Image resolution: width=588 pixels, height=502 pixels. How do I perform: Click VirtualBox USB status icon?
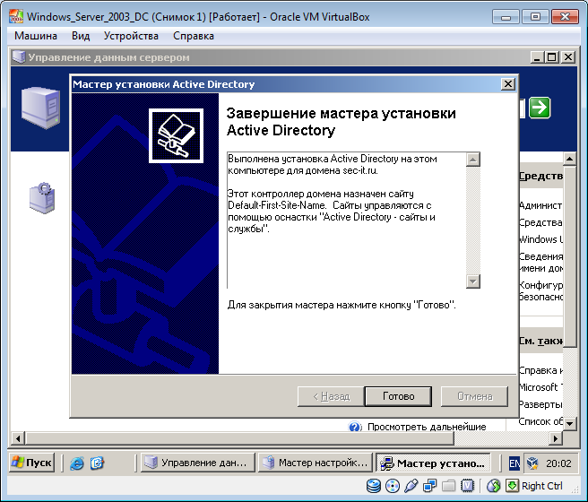[x=411, y=486]
